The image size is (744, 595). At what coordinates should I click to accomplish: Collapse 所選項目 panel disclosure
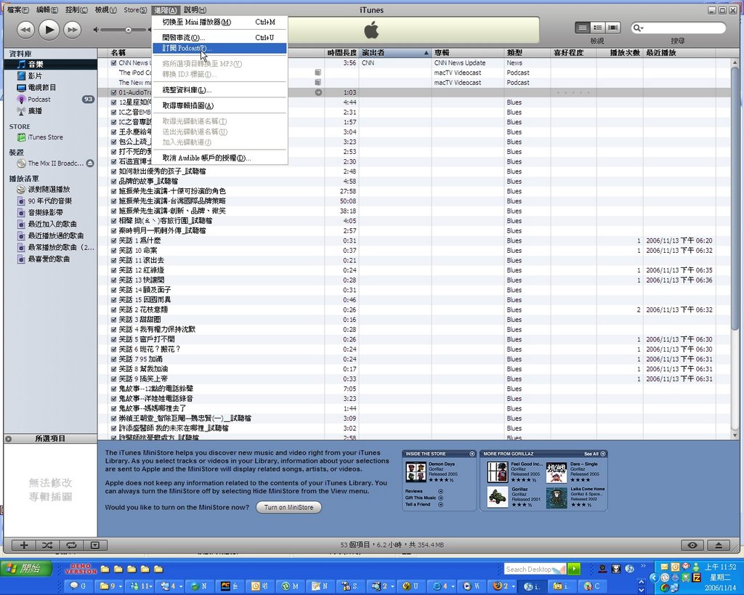click(8, 439)
